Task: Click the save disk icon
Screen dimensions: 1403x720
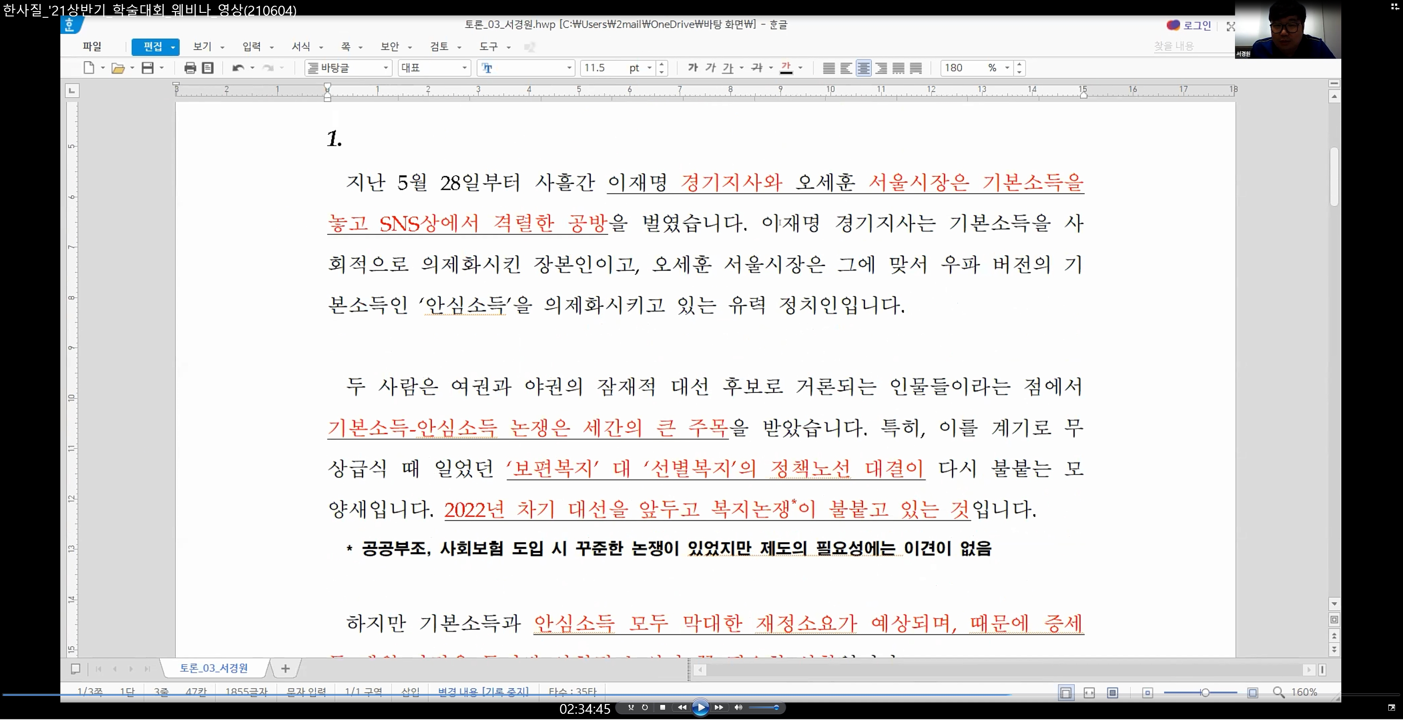Action: [148, 67]
